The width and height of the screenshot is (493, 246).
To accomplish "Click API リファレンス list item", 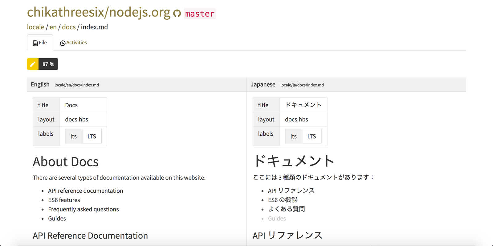I will tap(291, 191).
